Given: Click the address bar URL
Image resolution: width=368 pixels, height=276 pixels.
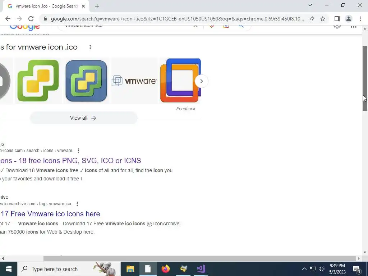Looking at the screenshot, I should point(177,19).
